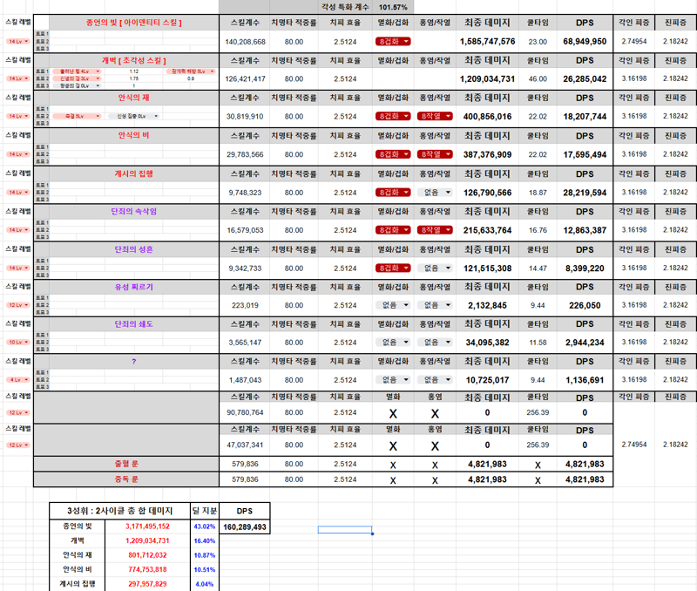Select the 3성휘 : 2사이클 총 합 데미지 header

[119, 511]
